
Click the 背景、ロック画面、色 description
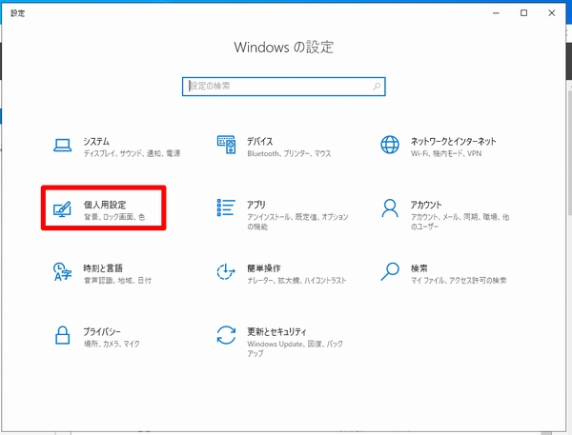click(x=114, y=217)
